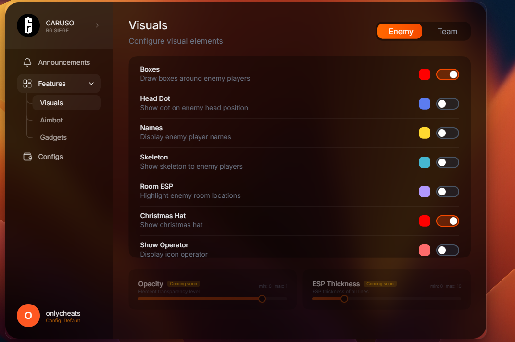Click the Features grid icon
This screenshot has width=515, height=342.
click(x=27, y=84)
